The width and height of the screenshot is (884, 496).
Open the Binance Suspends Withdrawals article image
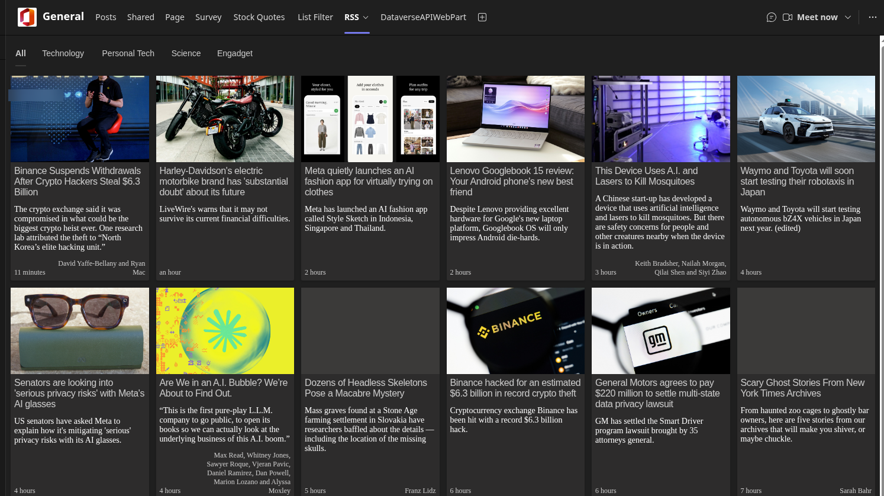tap(80, 119)
